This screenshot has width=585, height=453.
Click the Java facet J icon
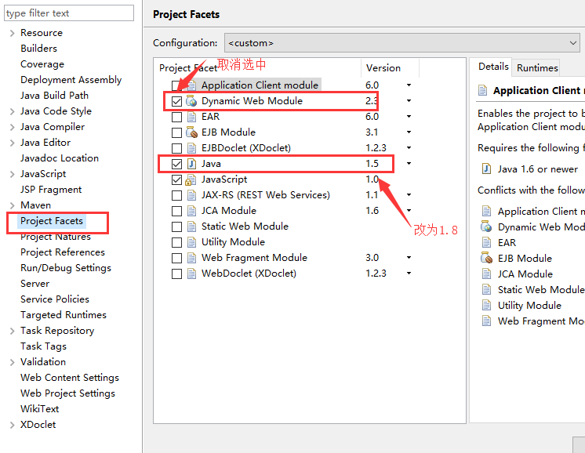[191, 164]
